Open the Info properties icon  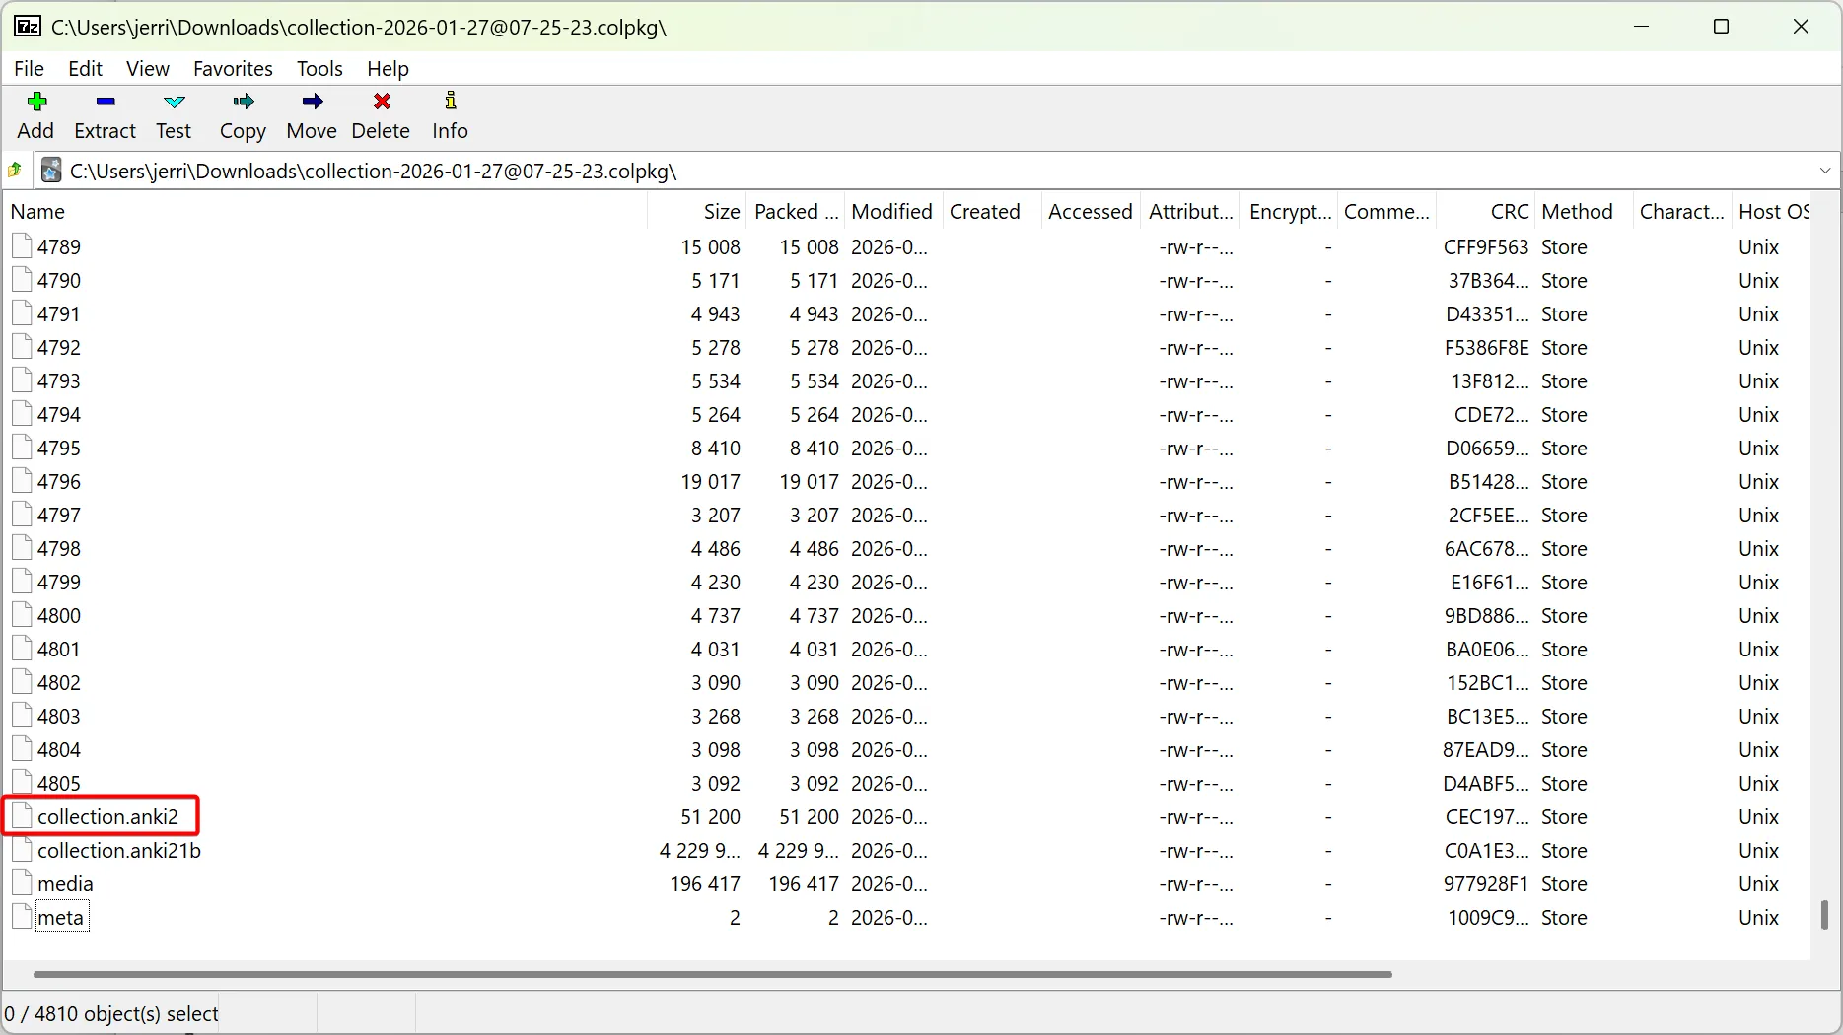tap(450, 103)
